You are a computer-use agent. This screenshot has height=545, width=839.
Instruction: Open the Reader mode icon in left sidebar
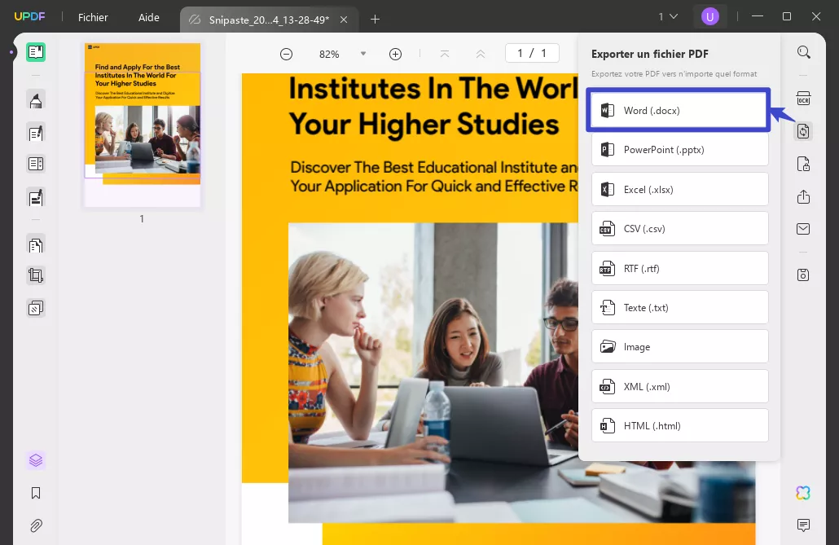click(x=36, y=52)
